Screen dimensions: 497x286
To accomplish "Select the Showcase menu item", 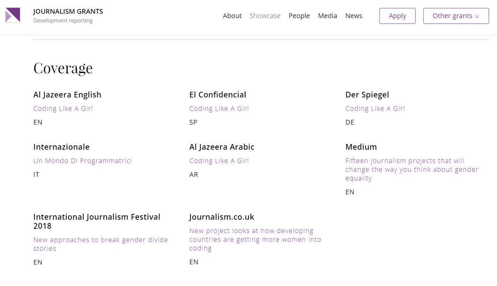I will pyautogui.click(x=265, y=16).
